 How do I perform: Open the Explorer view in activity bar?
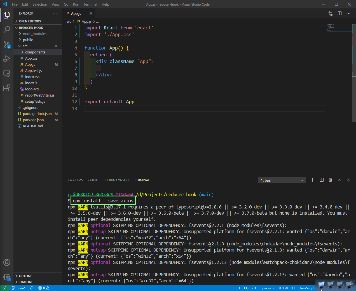[7, 15]
